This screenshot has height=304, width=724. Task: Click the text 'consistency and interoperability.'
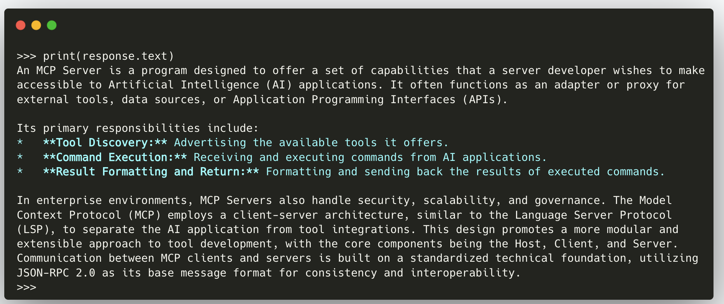[x=413, y=273]
